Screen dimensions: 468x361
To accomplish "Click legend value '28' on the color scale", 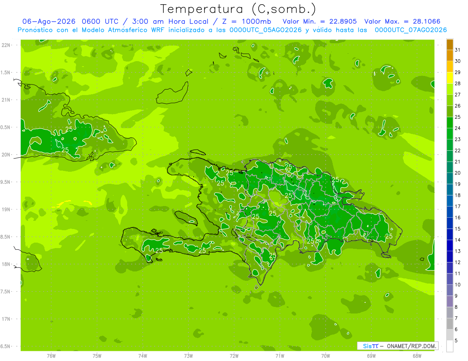I will pyautogui.click(x=457, y=83).
